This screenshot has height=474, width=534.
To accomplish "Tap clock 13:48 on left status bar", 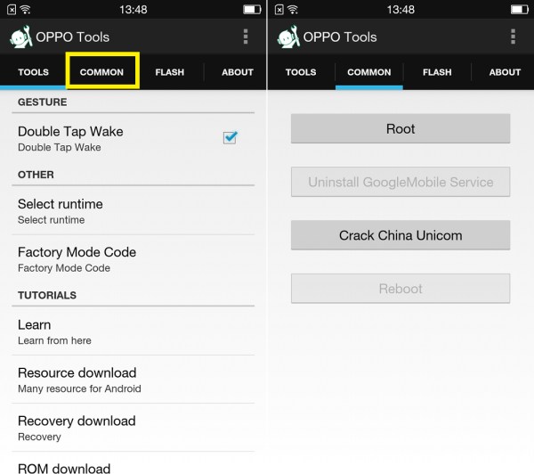I will click(x=133, y=10).
